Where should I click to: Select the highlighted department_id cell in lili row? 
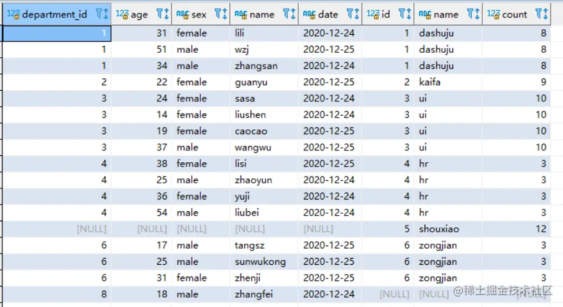57,33
